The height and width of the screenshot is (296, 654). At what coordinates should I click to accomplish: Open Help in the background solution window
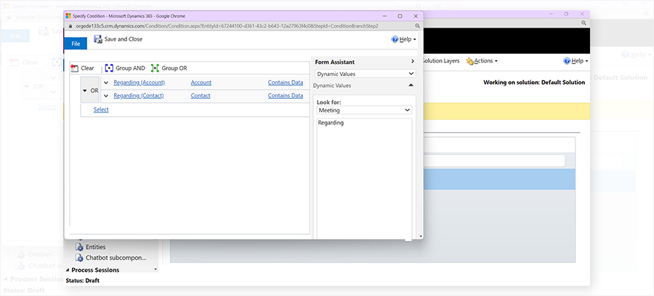576,61
